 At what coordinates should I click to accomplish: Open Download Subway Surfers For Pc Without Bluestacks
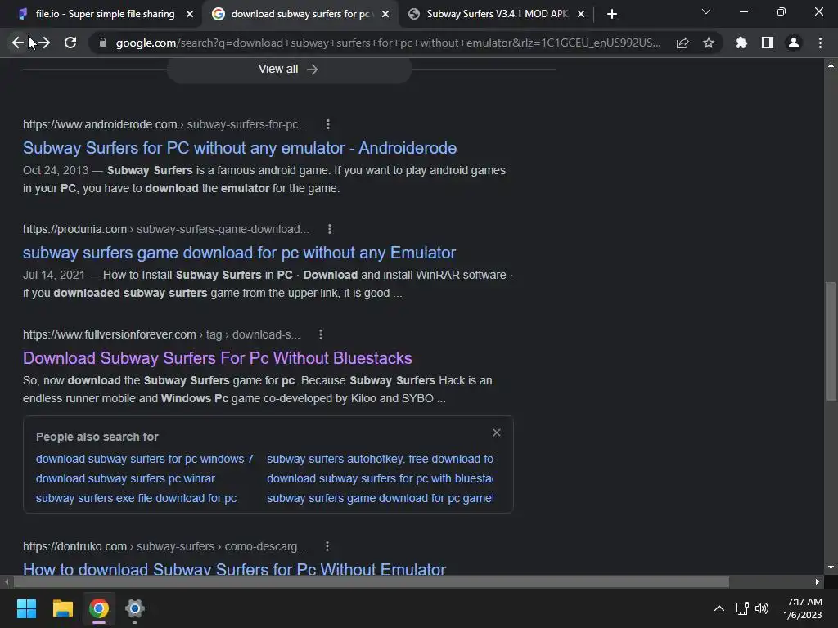217,358
